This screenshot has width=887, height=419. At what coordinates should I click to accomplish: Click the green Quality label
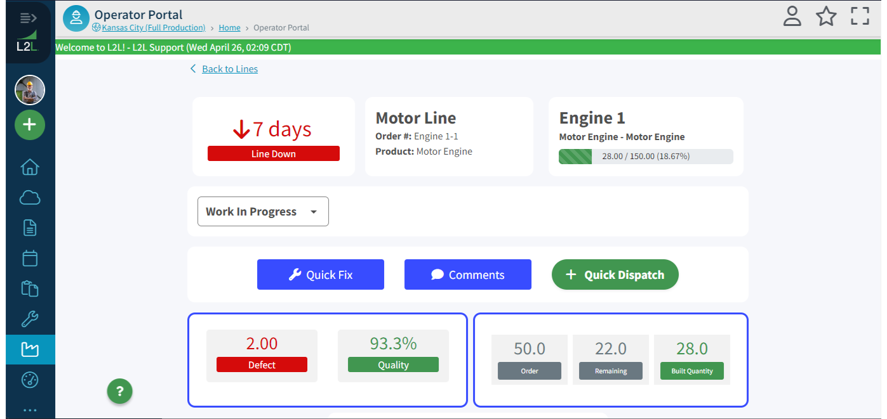[x=393, y=364]
